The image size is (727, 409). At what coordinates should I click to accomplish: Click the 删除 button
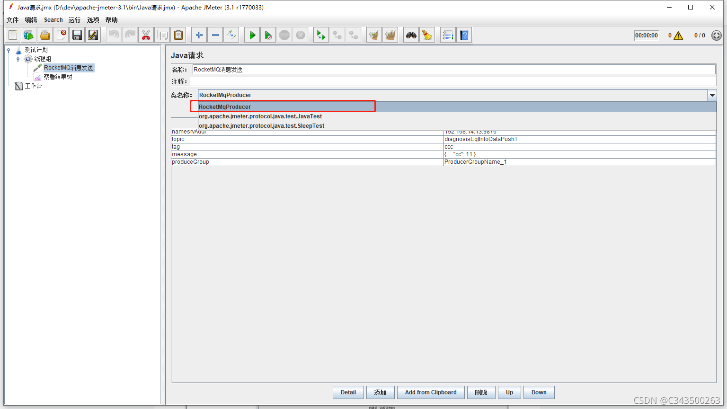tap(481, 392)
